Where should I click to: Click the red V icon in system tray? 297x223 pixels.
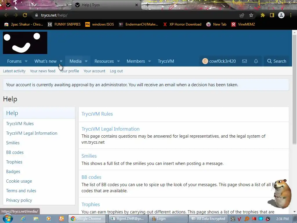tap(239, 219)
